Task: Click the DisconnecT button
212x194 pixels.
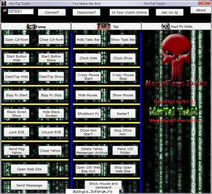Action: coord(86,12)
